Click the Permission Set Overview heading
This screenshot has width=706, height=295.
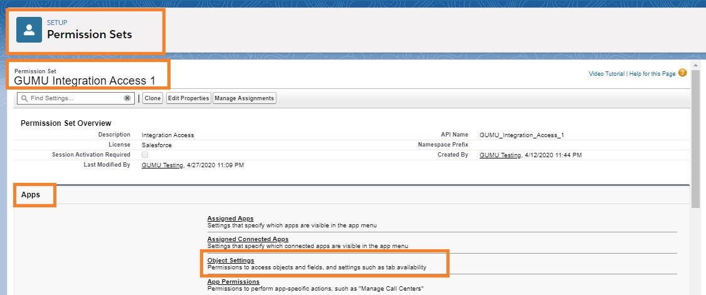(66, 123)
